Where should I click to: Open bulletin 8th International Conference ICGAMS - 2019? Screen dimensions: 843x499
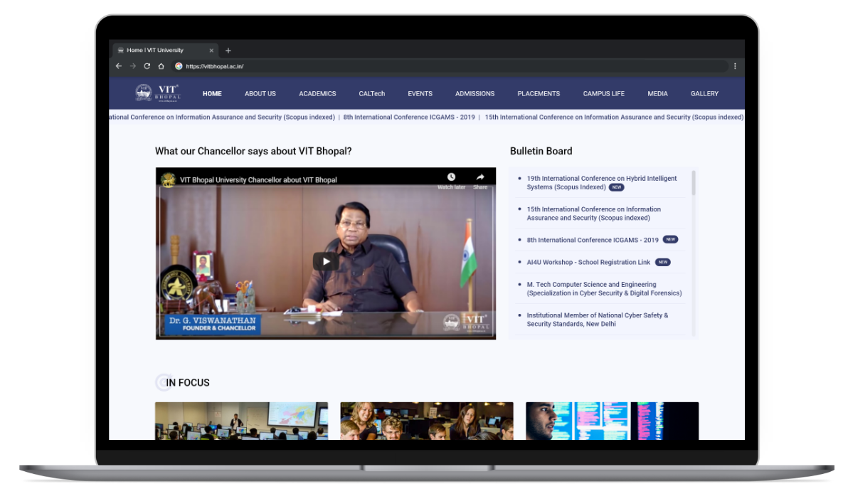(x=593, y=240)
